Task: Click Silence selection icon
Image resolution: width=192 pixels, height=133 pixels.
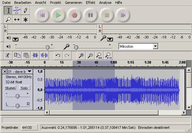Action: coord(44,56)
